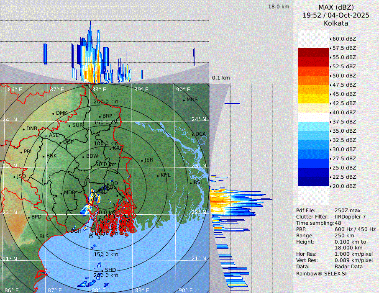
Task: Select the 37.5 dBZ legend label
Action: click(x=344, y=122)
